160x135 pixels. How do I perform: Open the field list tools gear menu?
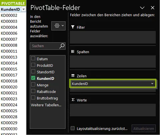point(58,26)
